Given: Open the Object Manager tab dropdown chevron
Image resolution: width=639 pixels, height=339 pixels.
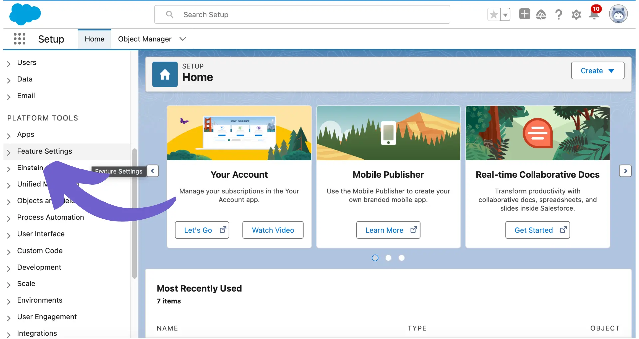Looking at the screenshot, I should pyautogui.click(x=183, y=39).
